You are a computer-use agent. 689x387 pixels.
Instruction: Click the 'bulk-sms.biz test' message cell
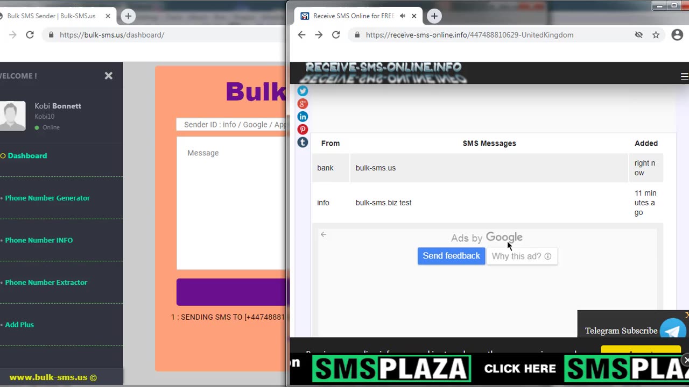click(489, 203)
